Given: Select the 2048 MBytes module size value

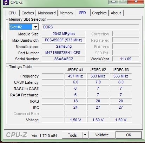Looking at the screenshot, I should pyautogui.click(x=64, y=34).
